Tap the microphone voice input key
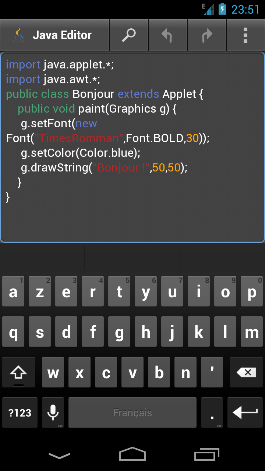 [x=53, y=413]
